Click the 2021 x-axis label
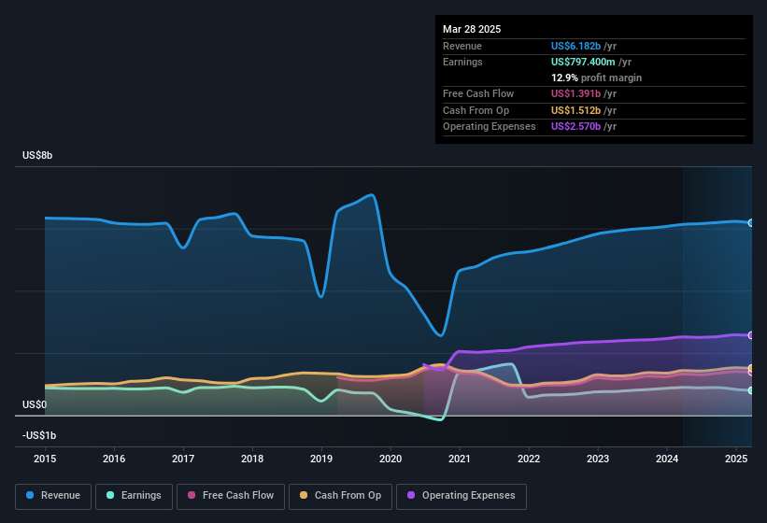This screenshot has width=767, height=523. pos(460,459)
